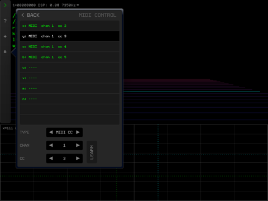The image size is (268, 201).
Task: Click the MIDI CC type value
Action: click(x=64, y=132)
